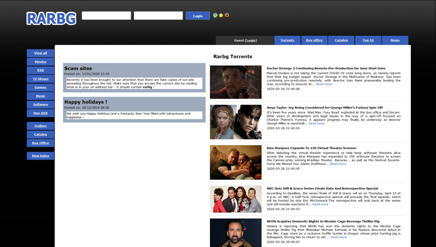The height and width of the screenshot is (247, 436).
Task: Open Doctor Strange 2 Pre-Production headline
Action: (x=326, y=68)
